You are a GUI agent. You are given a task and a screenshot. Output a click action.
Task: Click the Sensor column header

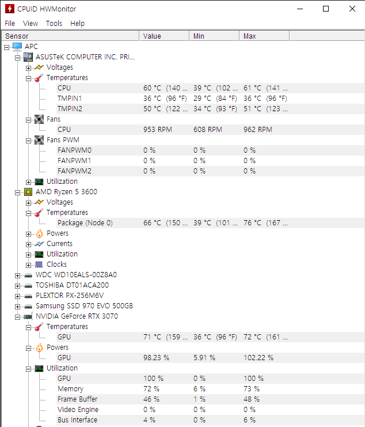[x=70, y=36]
